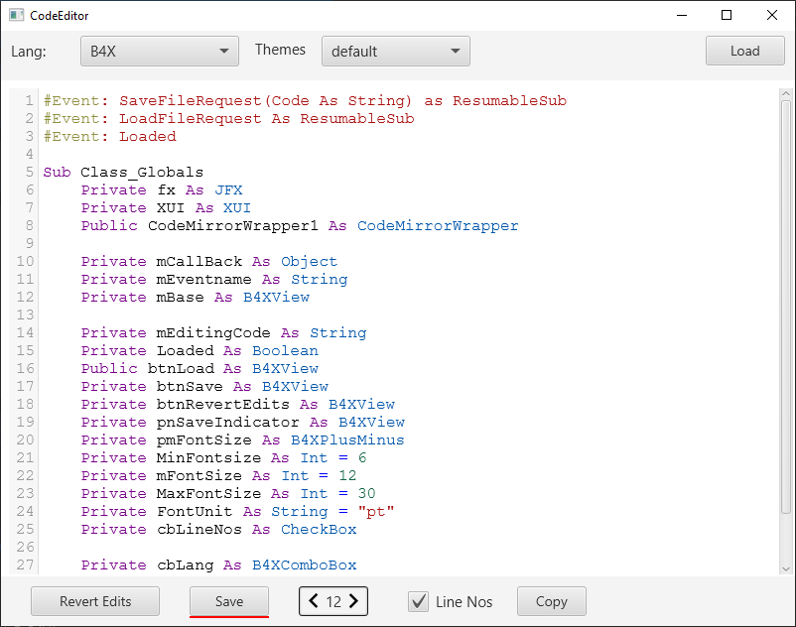Screen dimensions: 796x627
Task: Close the CodeEditor window
Action: tap(772, 15)
